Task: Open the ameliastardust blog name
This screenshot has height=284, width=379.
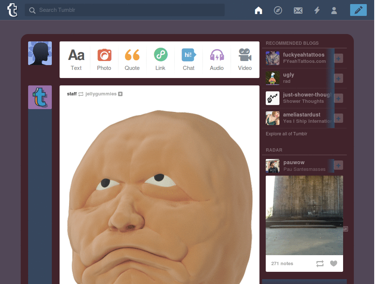Action: (x=302, y=115)
